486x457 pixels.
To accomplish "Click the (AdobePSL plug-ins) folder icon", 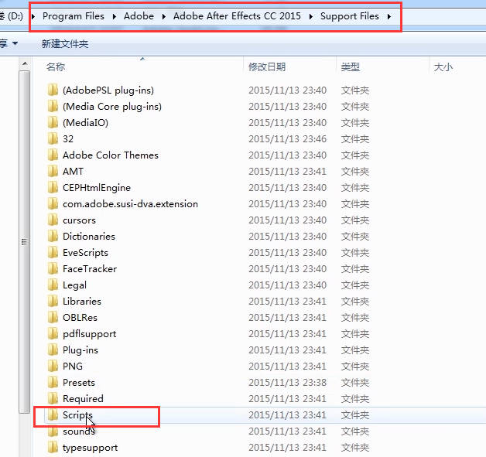I will [x=53, y=90].
